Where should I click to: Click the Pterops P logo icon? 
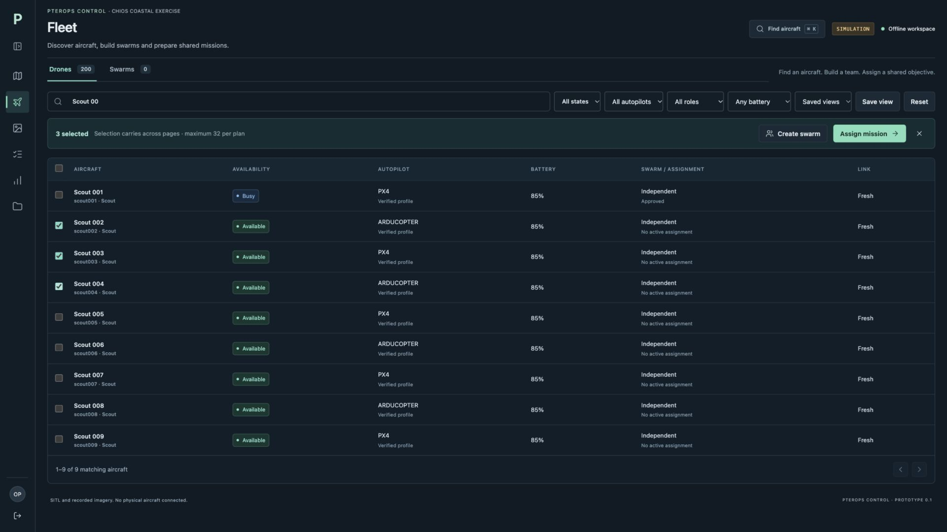tap(17, 19)
